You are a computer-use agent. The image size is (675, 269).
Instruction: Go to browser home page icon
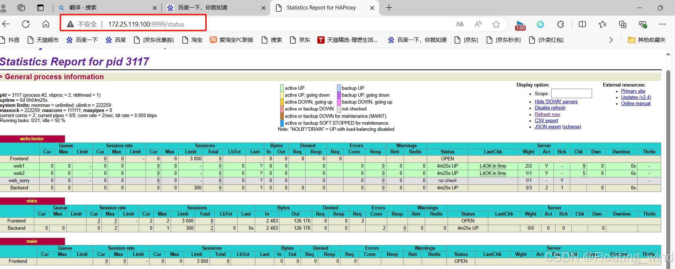click(46, 24)
